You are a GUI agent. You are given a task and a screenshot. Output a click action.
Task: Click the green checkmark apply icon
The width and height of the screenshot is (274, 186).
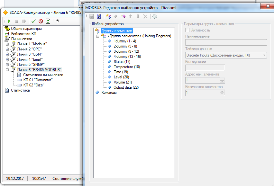(33, 21)
